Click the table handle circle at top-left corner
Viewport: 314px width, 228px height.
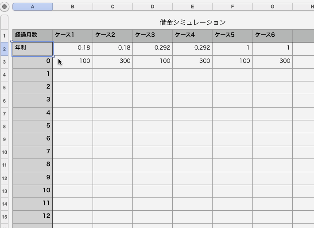(4, 7)
